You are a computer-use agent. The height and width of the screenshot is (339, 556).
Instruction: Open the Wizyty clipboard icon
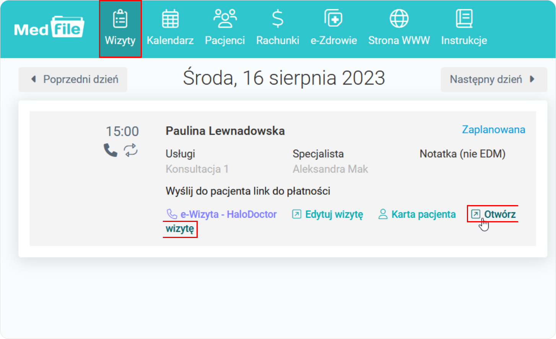pos(120,19)
